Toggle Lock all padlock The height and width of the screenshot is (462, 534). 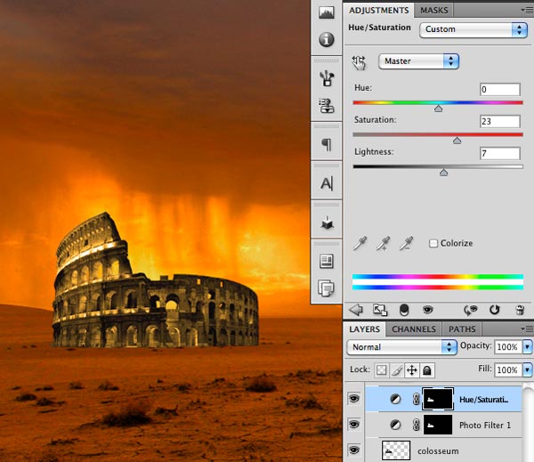[x=426, y=370]
